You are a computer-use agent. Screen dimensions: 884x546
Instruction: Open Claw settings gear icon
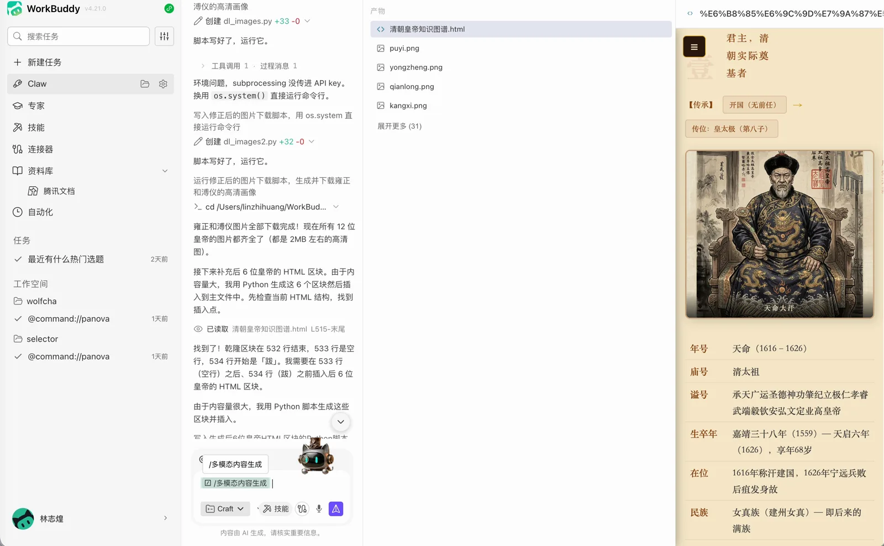[163, 84]
